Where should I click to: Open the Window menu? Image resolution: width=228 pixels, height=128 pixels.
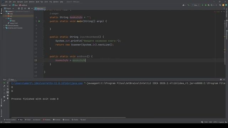click(56, 2)
